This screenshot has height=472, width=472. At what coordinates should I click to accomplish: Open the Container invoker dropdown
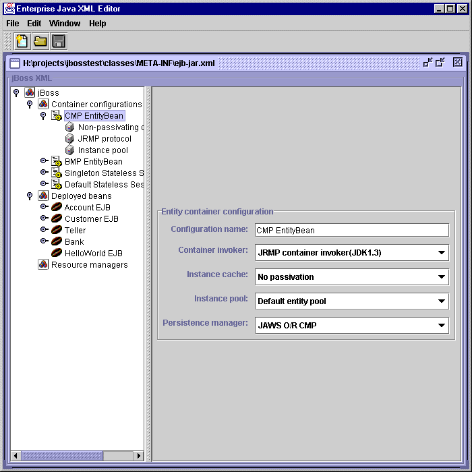coord(441,253)
